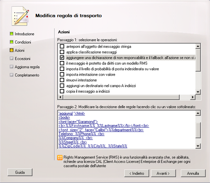Click operations list scroll-right arrow
Viewport: 210px width, 183px height.
click(x=192, y=97)
